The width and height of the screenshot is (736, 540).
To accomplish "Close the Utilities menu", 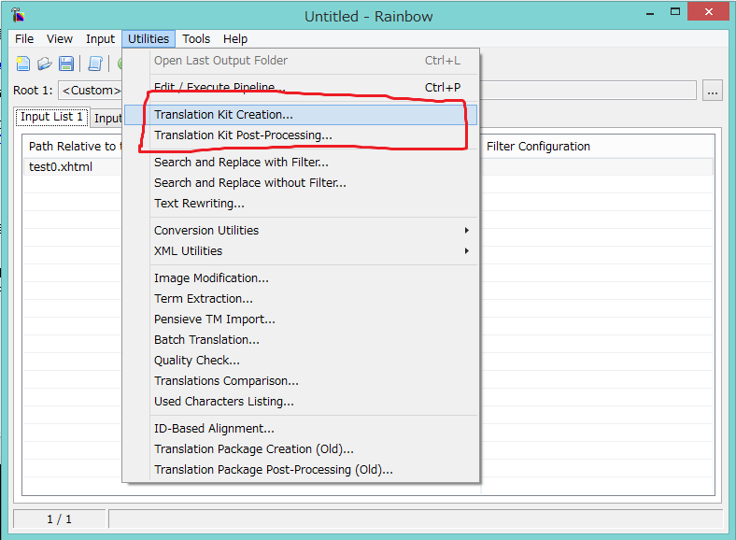I will click(x=149, y=39).
